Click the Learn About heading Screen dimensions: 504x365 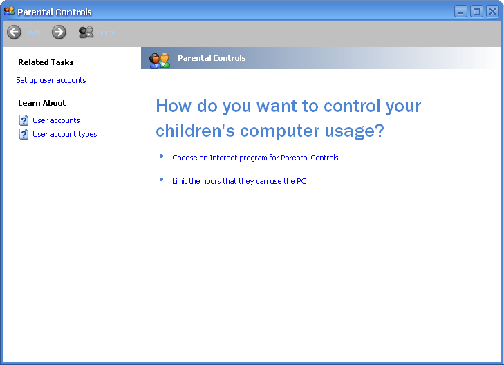click(x=41, y=103)
